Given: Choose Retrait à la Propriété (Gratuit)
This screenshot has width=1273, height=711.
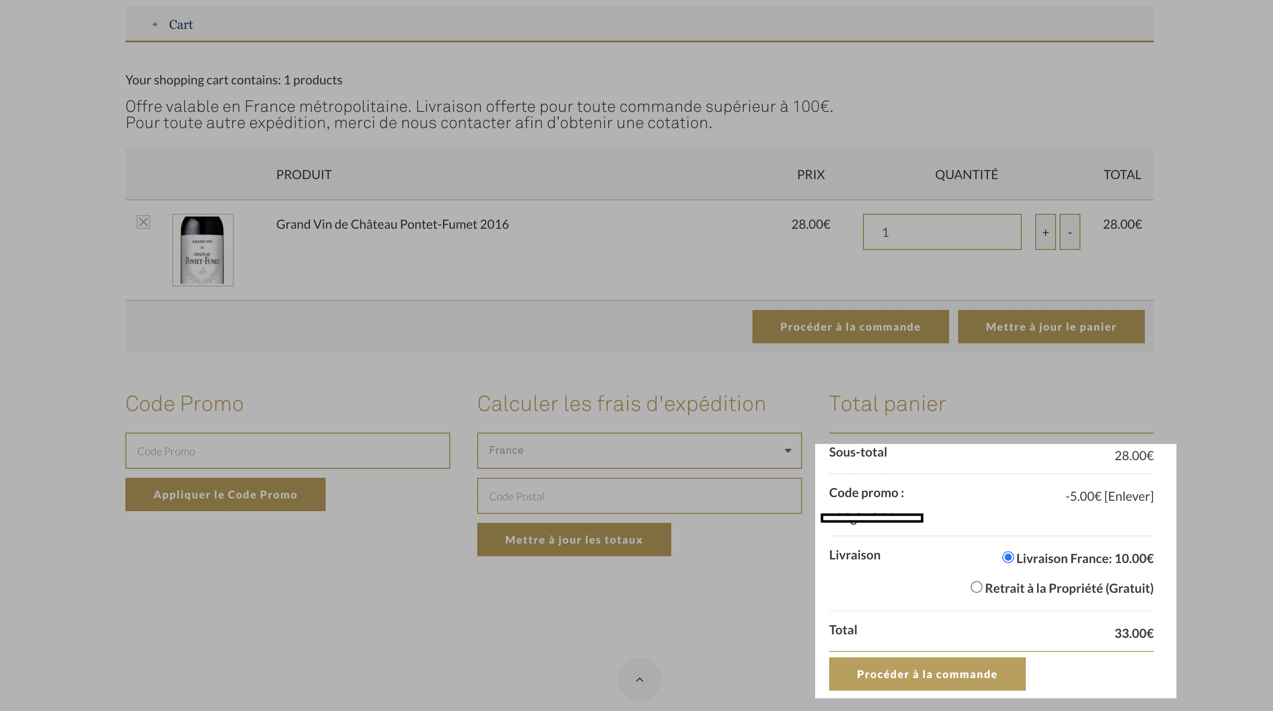Looking at the screenshot, I should [976, 587].
